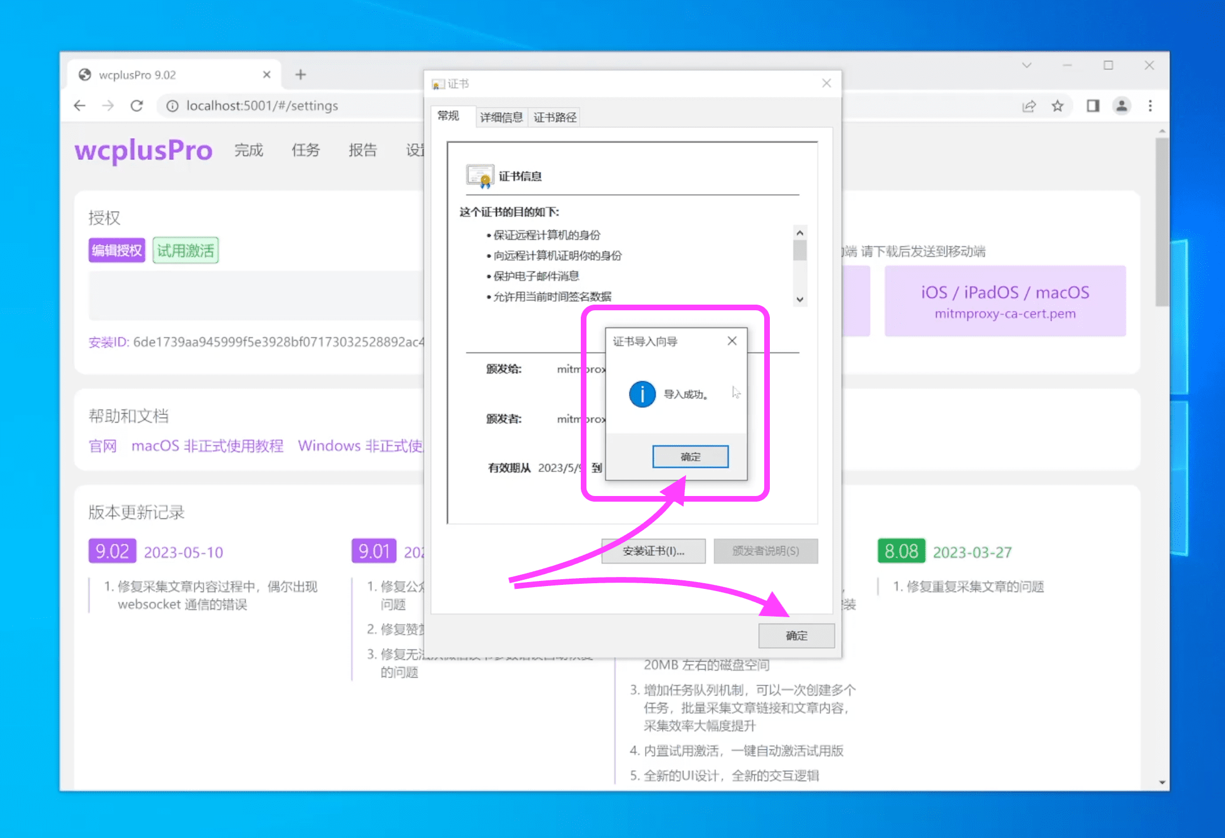The width and height of the screenshot is (1225, 838).
Task: Open a new browser tab
Action: click(301, 75)
